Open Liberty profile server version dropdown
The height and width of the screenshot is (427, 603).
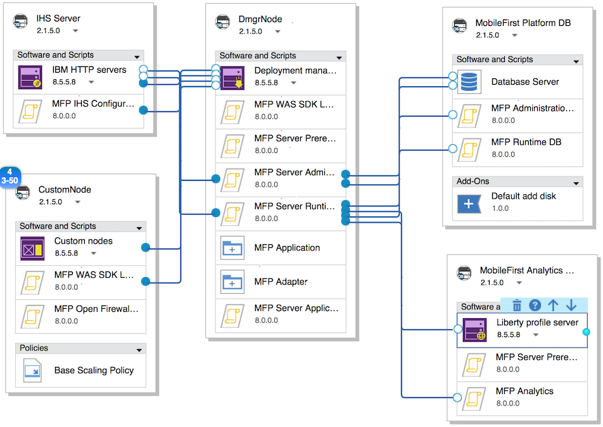click(x=536, y=335)
